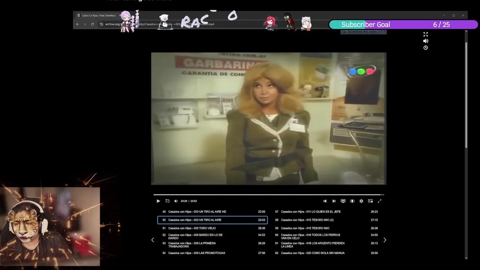The height and width of the screenshot is (270, 480).
Task: Select the Free Download browser tab
Action: click(98, 15)
